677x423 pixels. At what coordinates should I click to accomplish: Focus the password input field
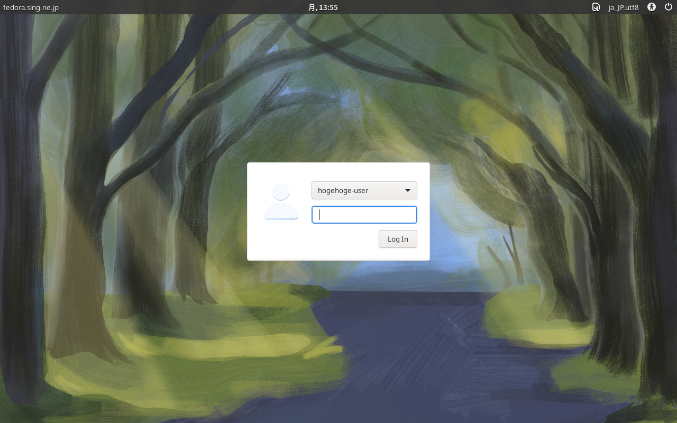point(364,215)
